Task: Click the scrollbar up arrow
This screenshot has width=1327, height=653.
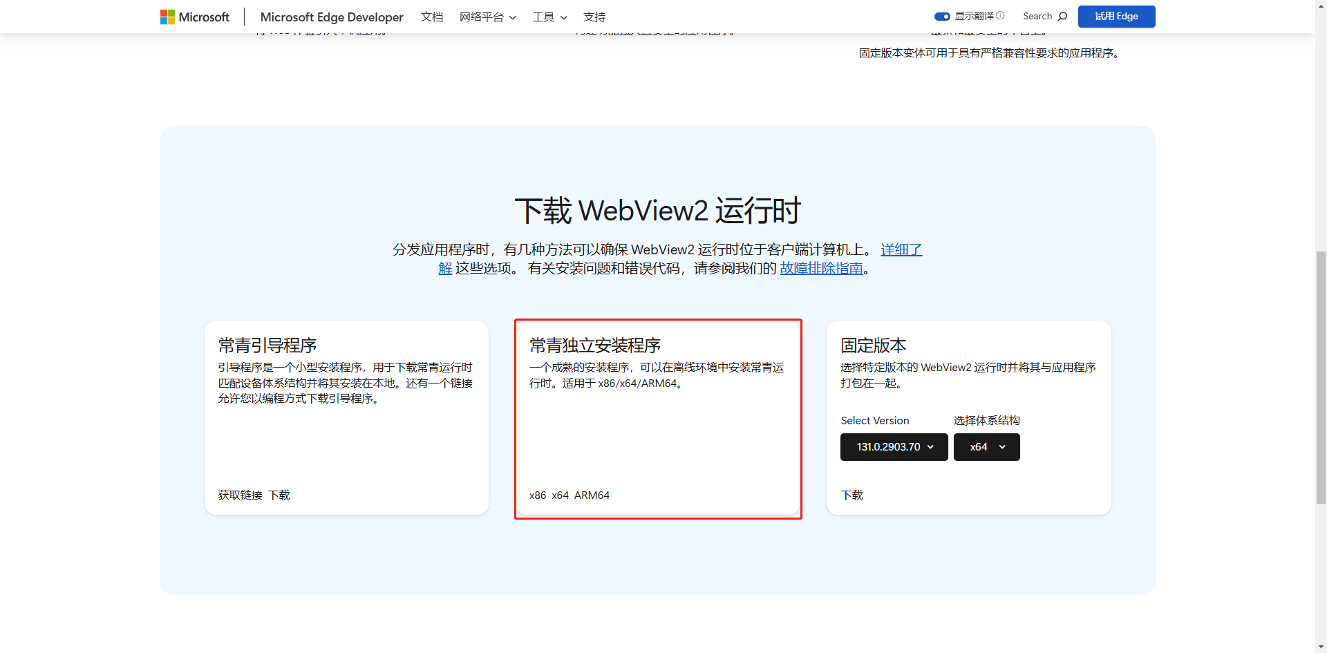Action: tap(1321, 6)
